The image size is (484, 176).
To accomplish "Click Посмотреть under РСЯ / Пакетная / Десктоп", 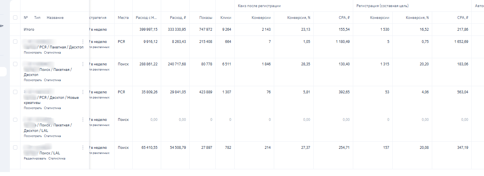I will (x=32, y=52).
